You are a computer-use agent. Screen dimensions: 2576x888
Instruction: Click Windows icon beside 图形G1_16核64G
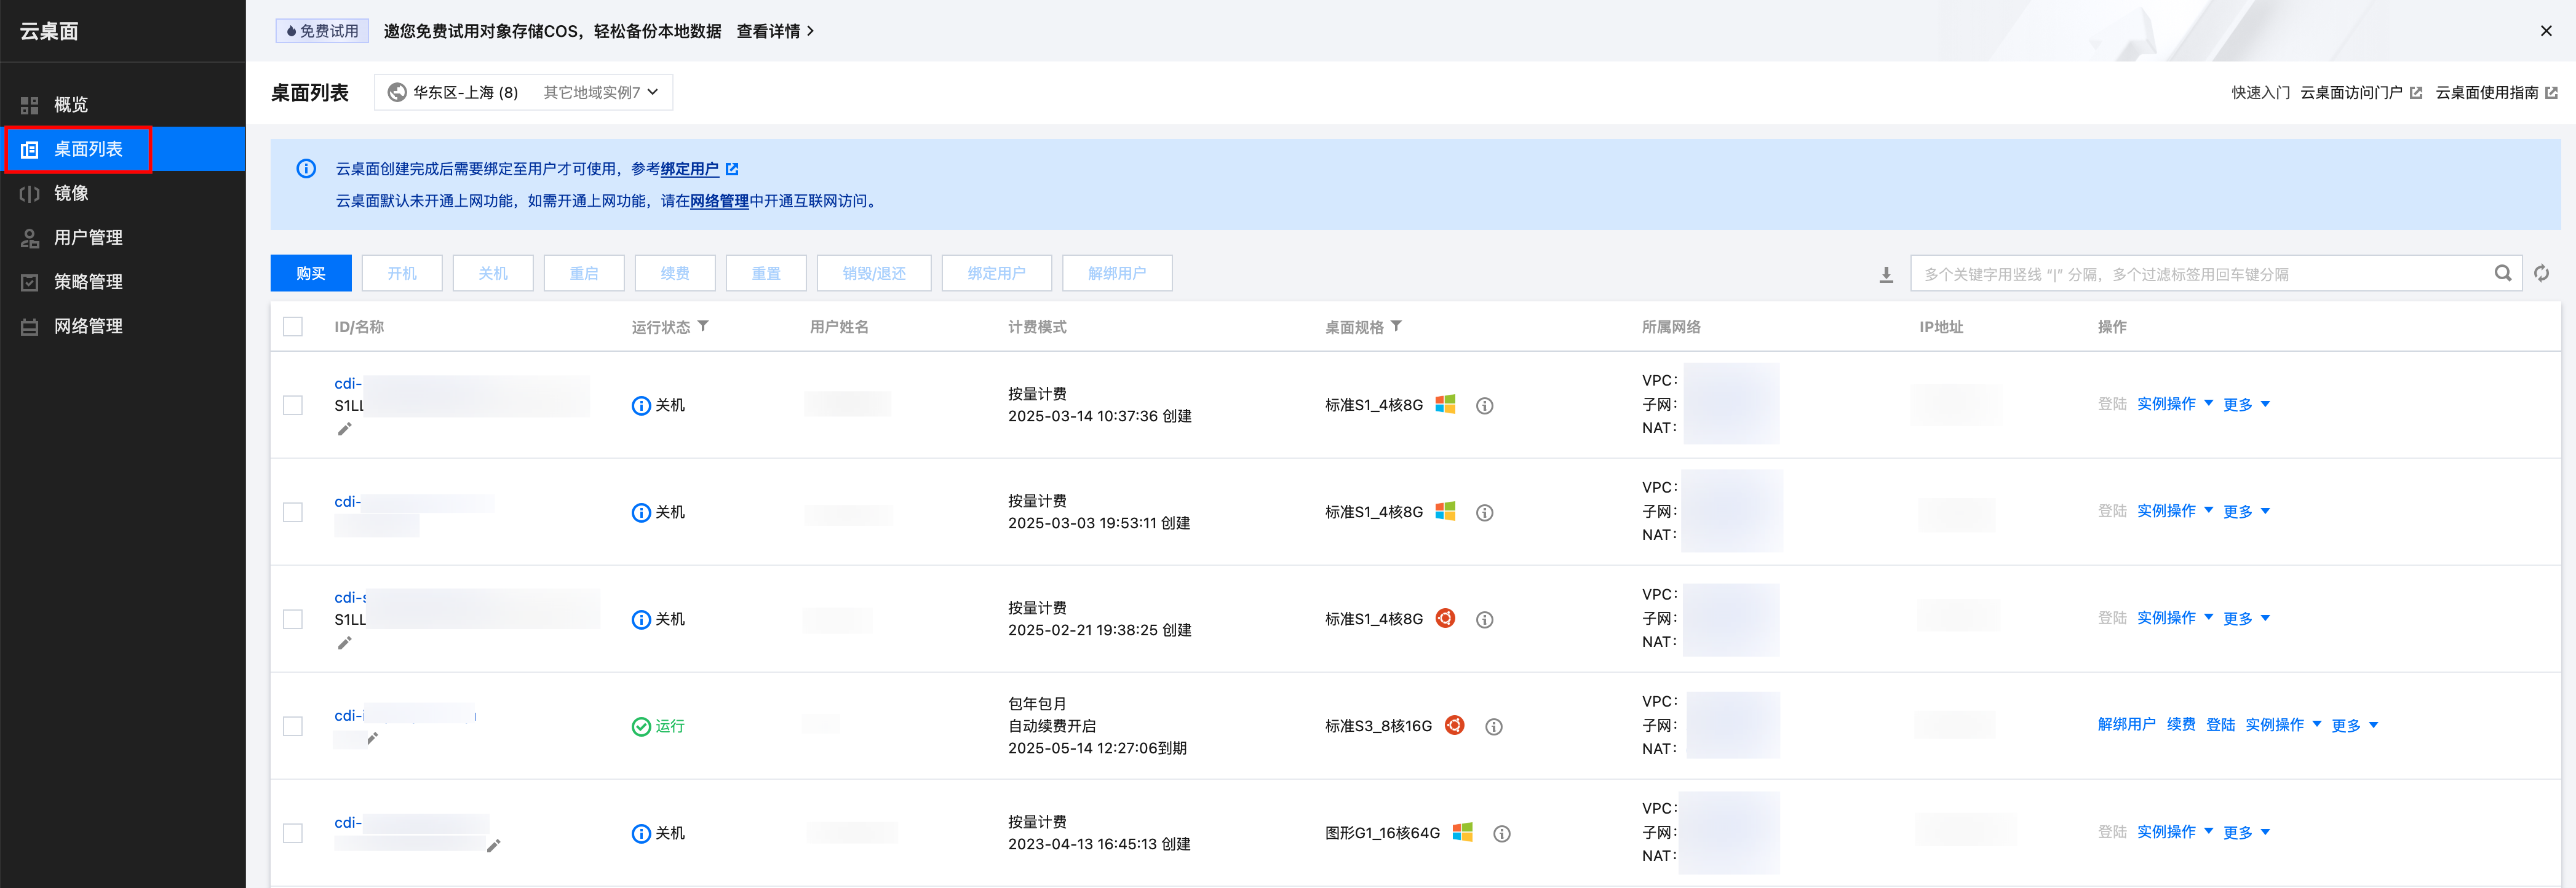click(1463, 832)
